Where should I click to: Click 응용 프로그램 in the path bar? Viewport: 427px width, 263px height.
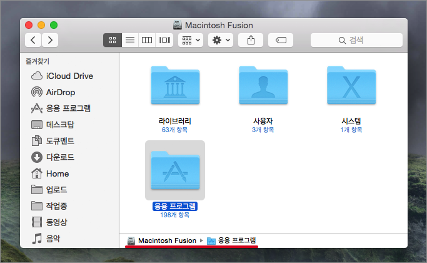pos(231,240)
